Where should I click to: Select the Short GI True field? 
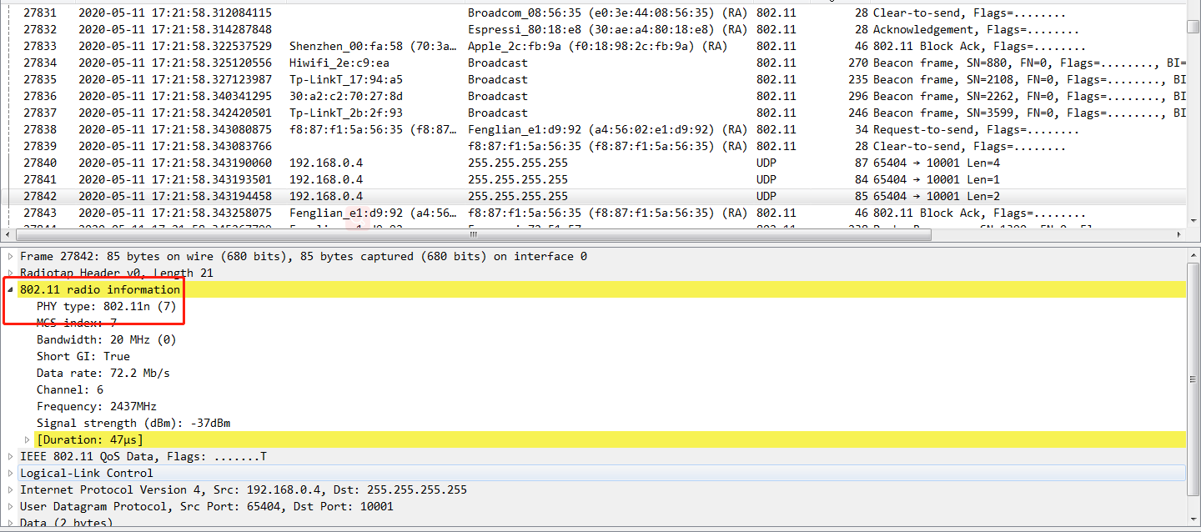tap(83, 356)
